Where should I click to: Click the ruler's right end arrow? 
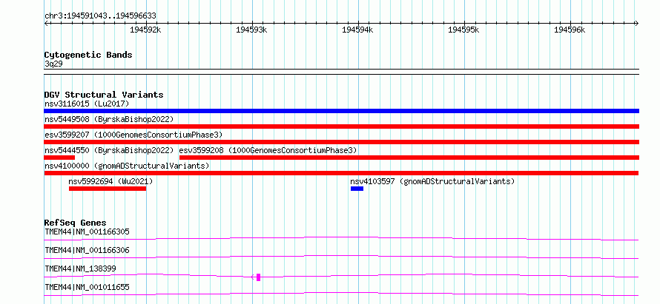tap(637, 24)
